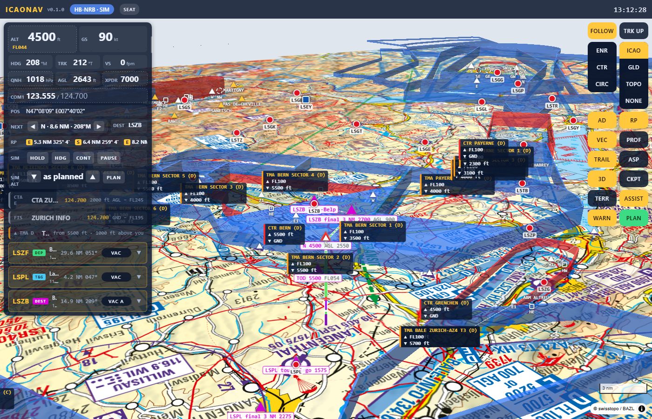Click the LSZG Grenchen airport marker
Screen dimensions: 652x419
point(544,283)
